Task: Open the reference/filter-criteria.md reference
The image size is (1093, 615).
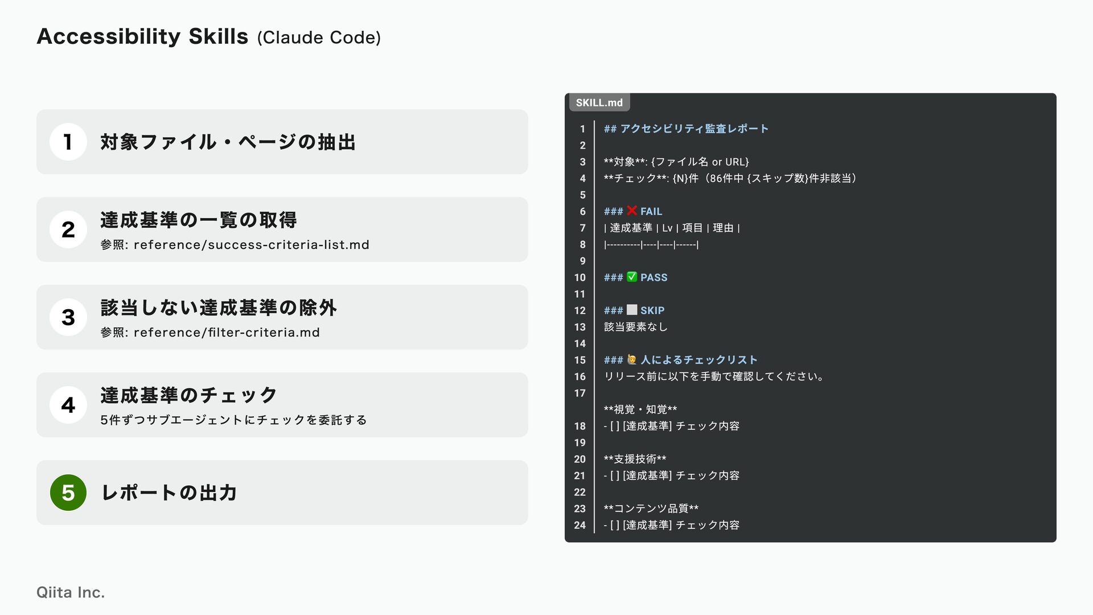Action: (x=227, y=333)
